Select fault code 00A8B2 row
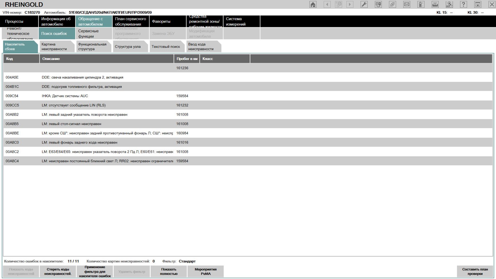 click(248, 115)
